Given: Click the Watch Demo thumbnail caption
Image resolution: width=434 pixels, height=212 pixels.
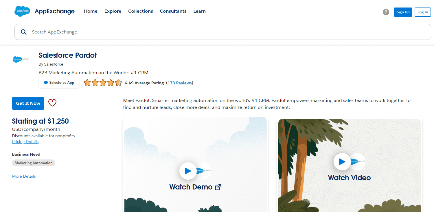Looking at the screenshot, I should pos(191,187).
